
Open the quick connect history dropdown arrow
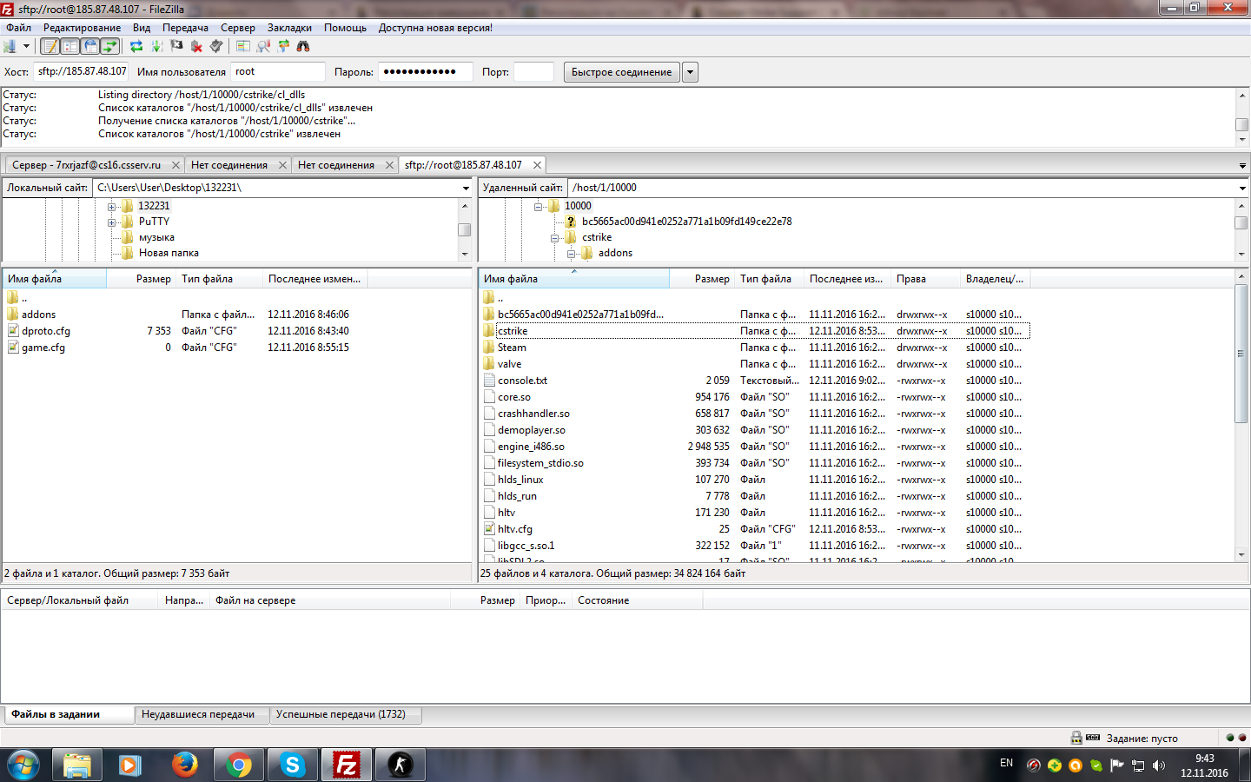(x=690, y=72)
